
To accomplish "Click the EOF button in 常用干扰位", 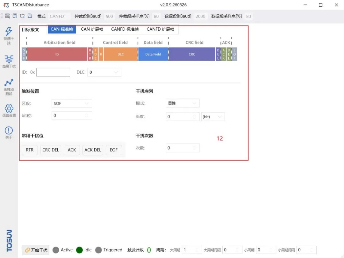I will (x=114, y=150).
